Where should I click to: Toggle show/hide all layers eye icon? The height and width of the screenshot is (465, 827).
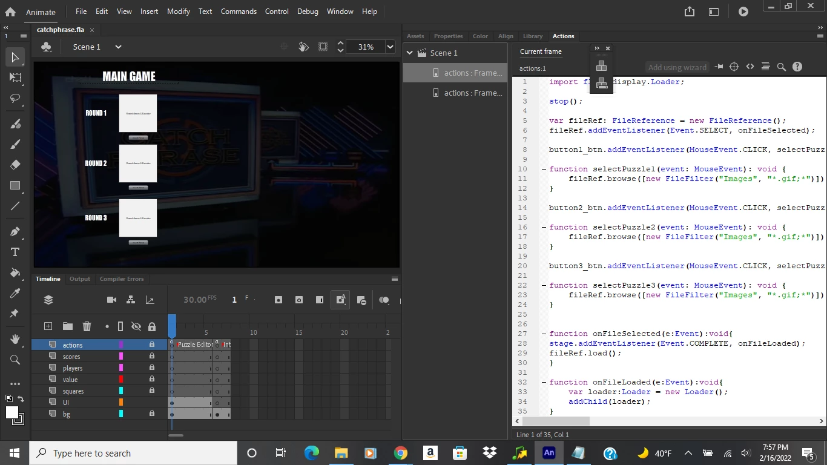point(136,326)
